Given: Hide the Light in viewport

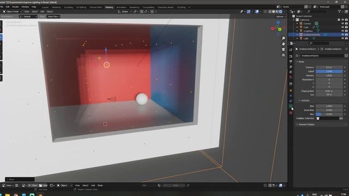Looking at the screenshot, I should point(342,38).
